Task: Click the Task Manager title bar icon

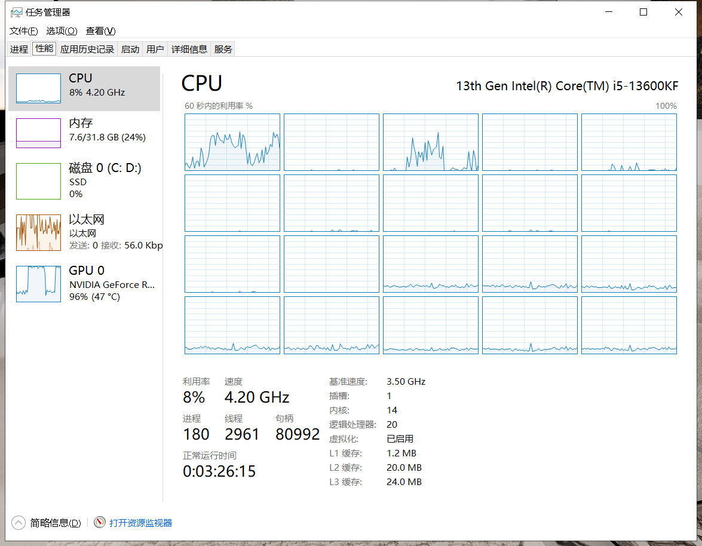Action: pyautogui.click(x=17, y=12)
